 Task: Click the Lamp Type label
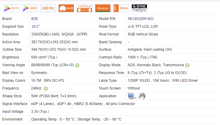(108, 81)
